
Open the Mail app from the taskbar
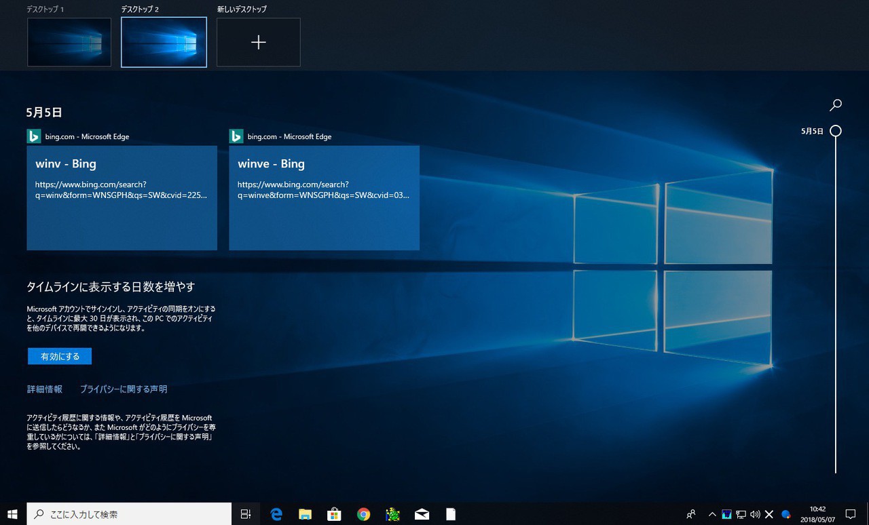[x=422, y=514]
